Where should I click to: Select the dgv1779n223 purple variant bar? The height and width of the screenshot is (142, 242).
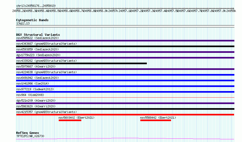click(x=125, y=58)
